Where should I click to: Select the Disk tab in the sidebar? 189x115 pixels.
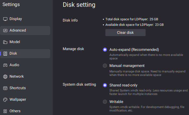point(25,54)
